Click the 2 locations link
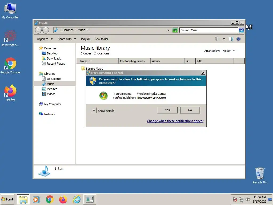 [102, 53]
